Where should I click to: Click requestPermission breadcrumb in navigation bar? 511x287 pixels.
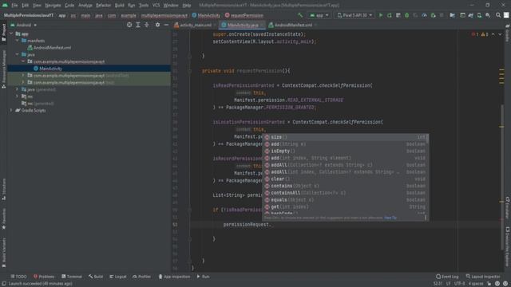(244, 15)
